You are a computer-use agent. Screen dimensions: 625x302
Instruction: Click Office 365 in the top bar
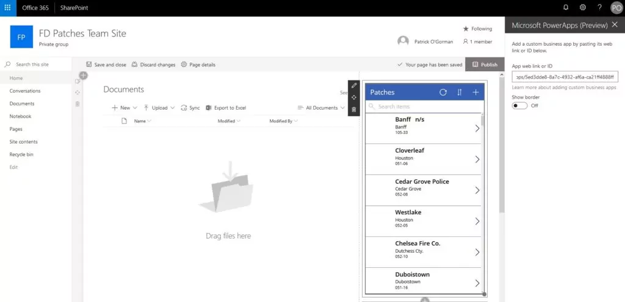pos(35,7)
